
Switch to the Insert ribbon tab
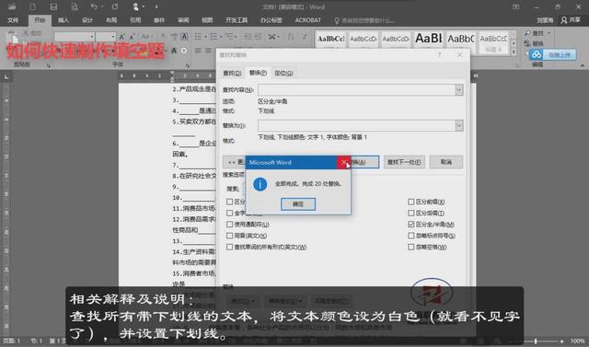coord(64,20)
